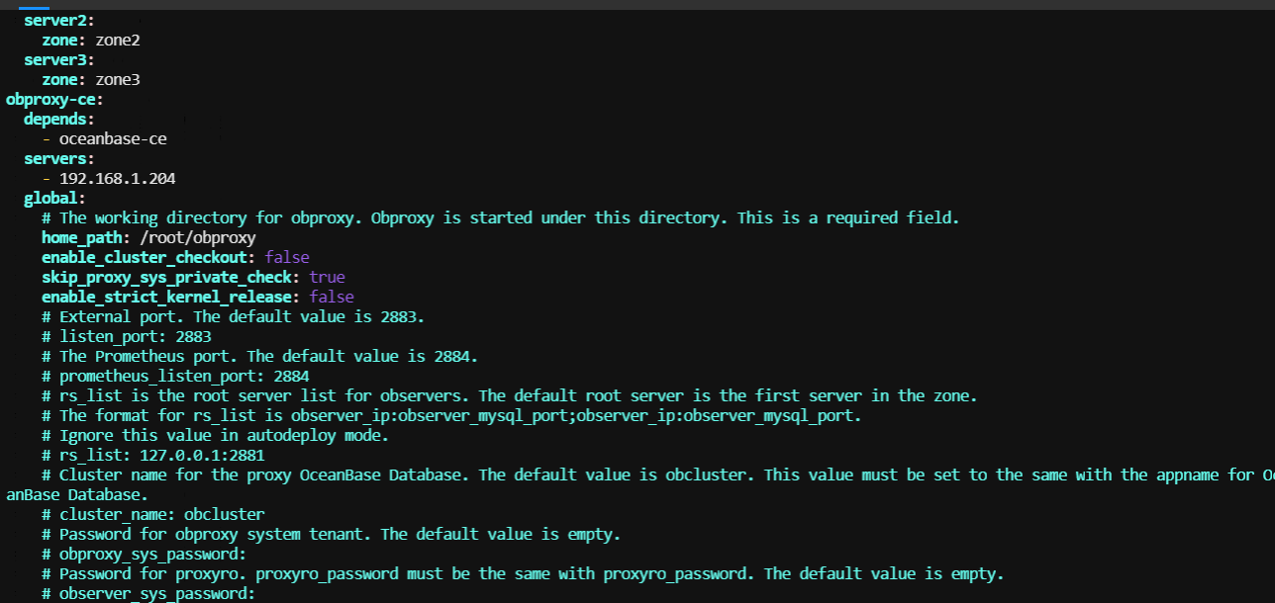Click the false value of enable_strict_kernel_release
The height and width of the screenshot is (603, 1275).
tap(332, 297)
